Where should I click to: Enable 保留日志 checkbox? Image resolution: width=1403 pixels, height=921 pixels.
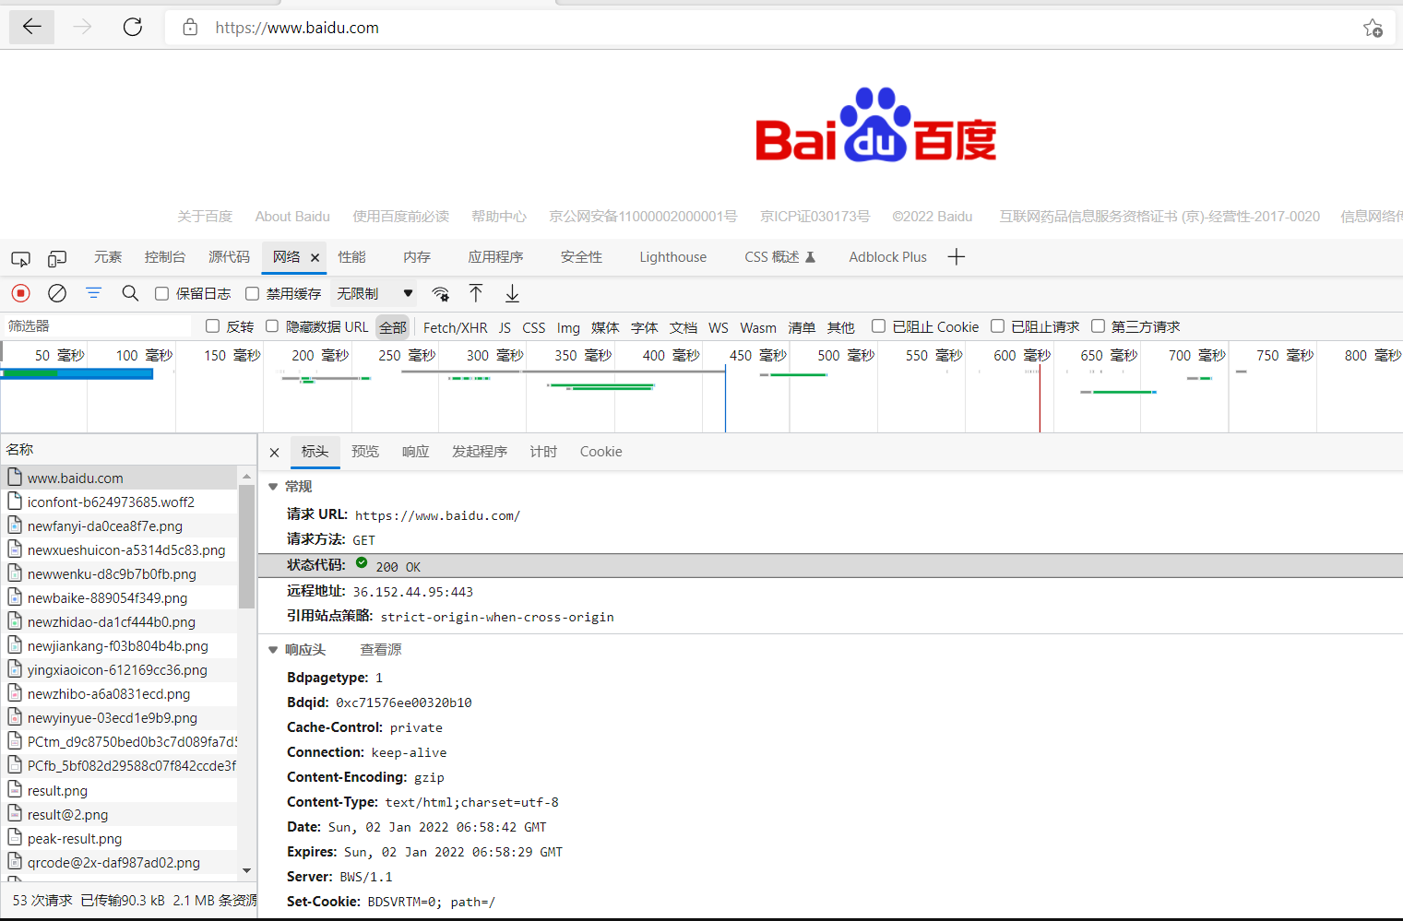pyautogui.click(x=161, y=293)
